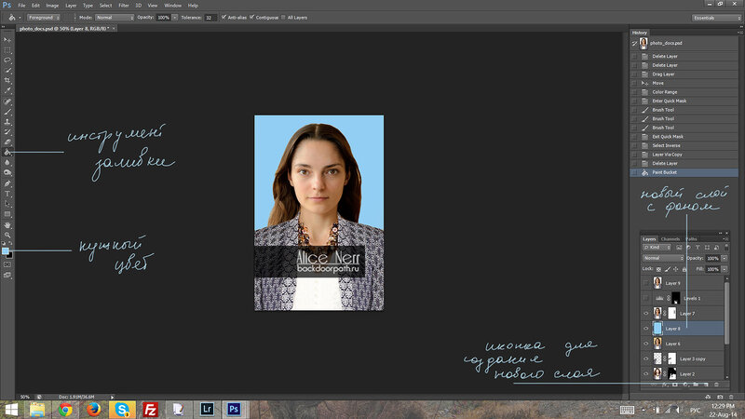Click the black background color swatch
Image resolution: width=745 pixels, height=419 pixels.
pos(9,255)
